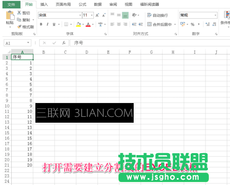Open Font group dialog launcher
Screen dimensions: 230x185
pyautogui.click(x=105, y=34)
